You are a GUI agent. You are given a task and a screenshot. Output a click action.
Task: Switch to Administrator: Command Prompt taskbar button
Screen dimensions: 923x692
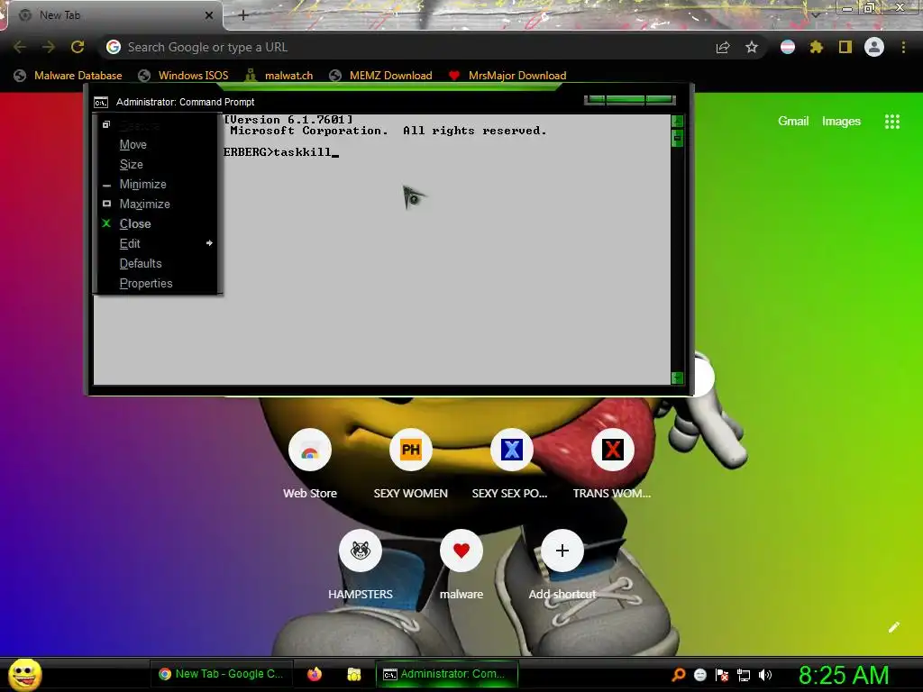447,674
